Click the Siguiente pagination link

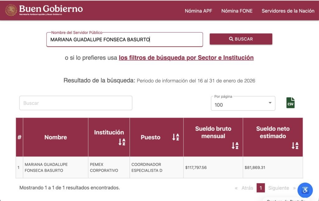coord(279,188)
